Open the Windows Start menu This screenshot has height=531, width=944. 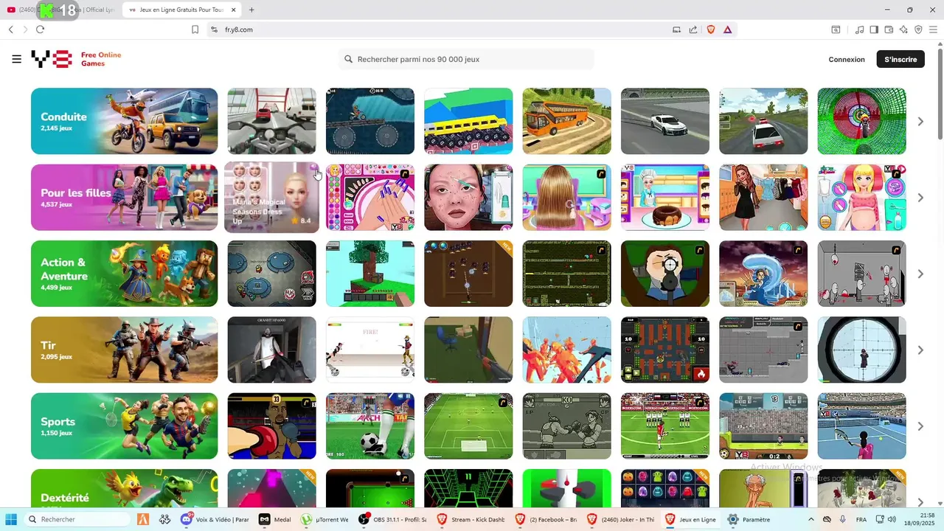coord(11,519)
